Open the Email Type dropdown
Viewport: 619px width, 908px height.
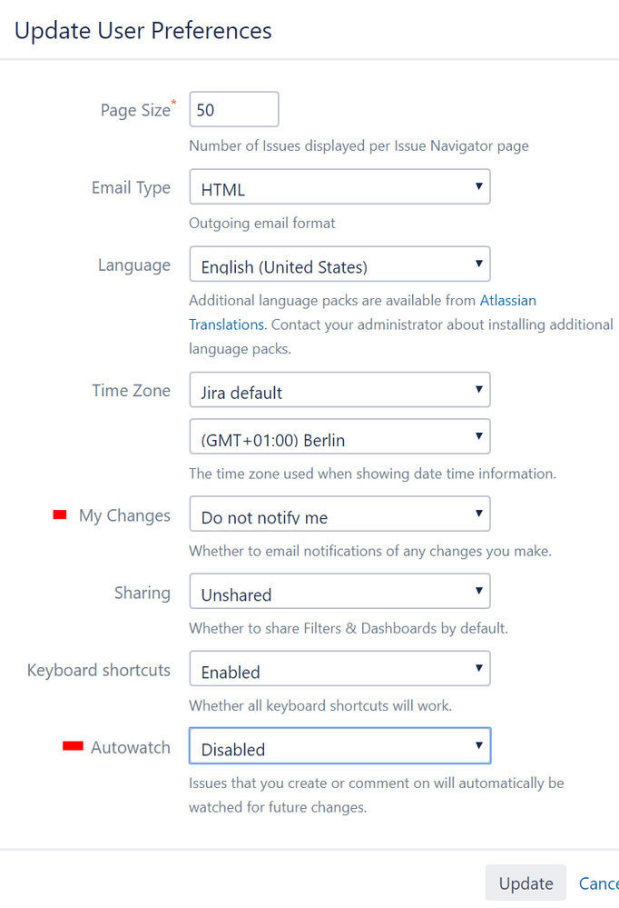(x=339, y=186)
